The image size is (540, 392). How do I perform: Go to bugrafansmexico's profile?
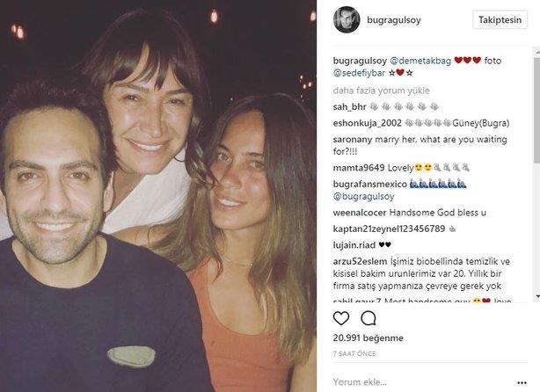[x=370, y=184]
